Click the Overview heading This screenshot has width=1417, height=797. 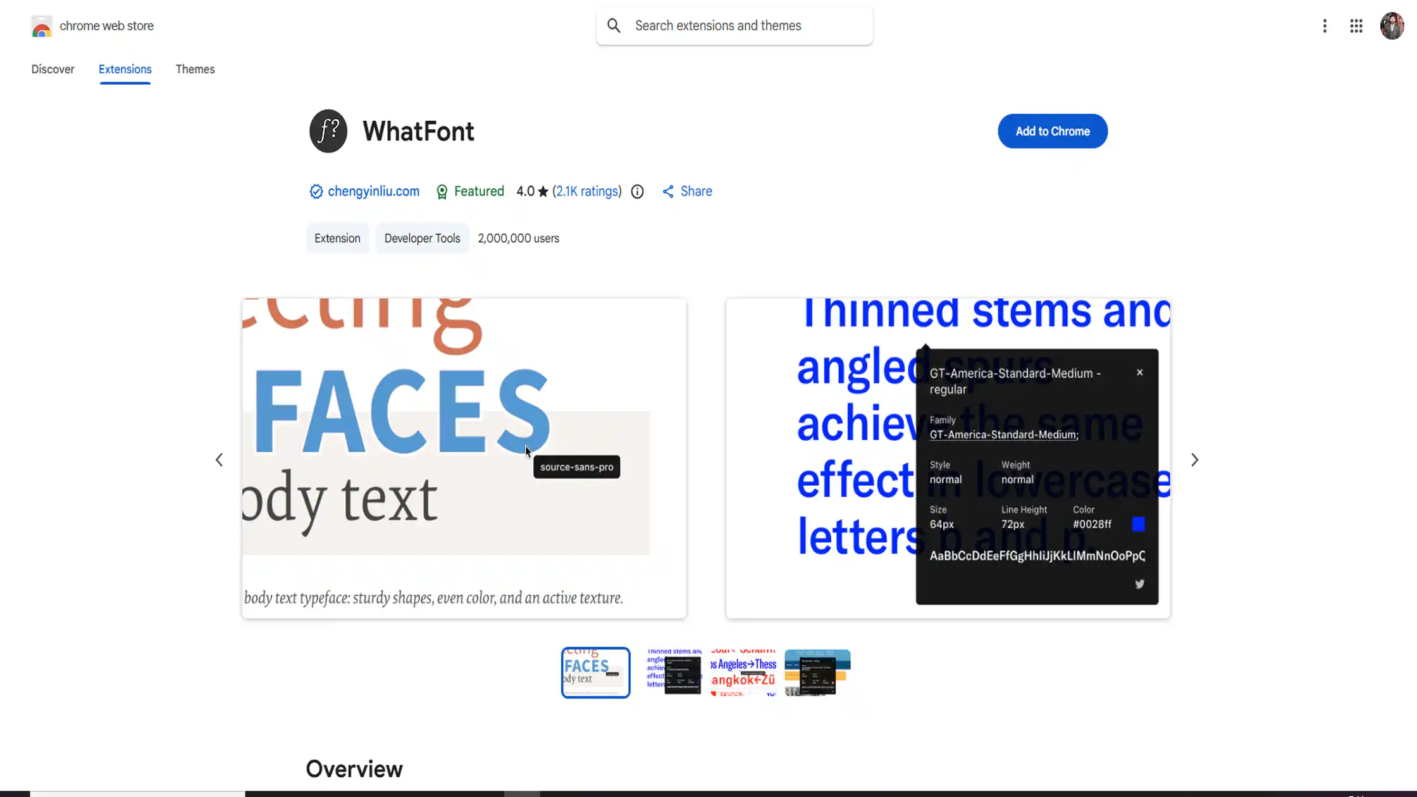(354, 769)
